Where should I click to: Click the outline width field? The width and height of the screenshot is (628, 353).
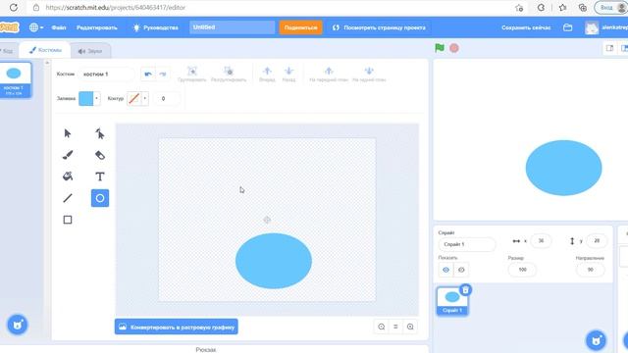tap(166, 98)
